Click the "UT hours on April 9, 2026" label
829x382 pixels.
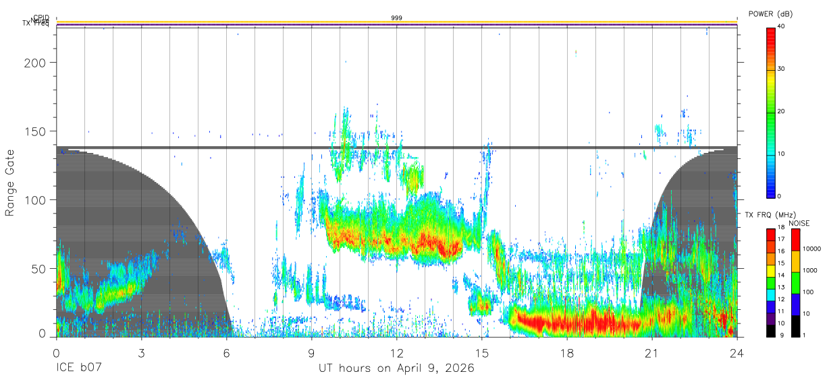[396, 369]
